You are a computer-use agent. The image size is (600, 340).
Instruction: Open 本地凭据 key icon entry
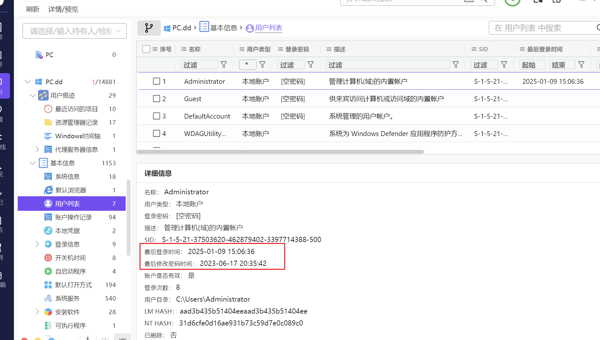(x=48, y=231)
